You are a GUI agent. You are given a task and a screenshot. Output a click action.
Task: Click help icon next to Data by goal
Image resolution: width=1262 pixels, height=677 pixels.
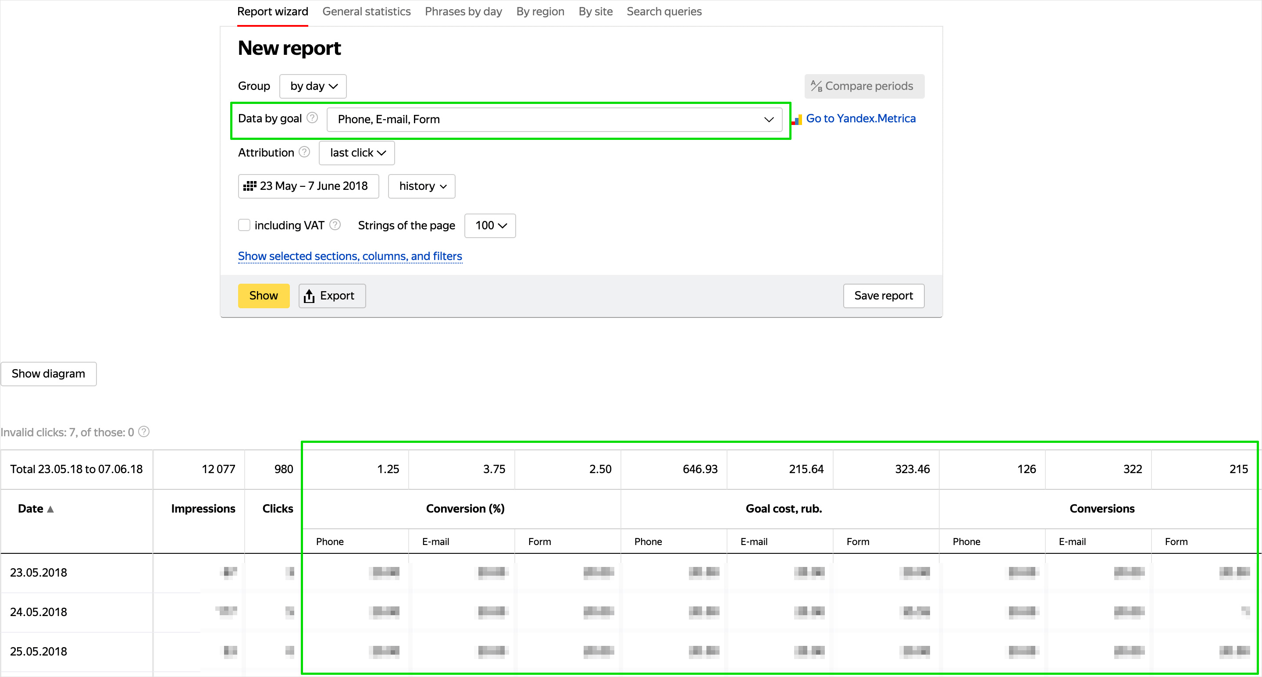pos(312,118)
